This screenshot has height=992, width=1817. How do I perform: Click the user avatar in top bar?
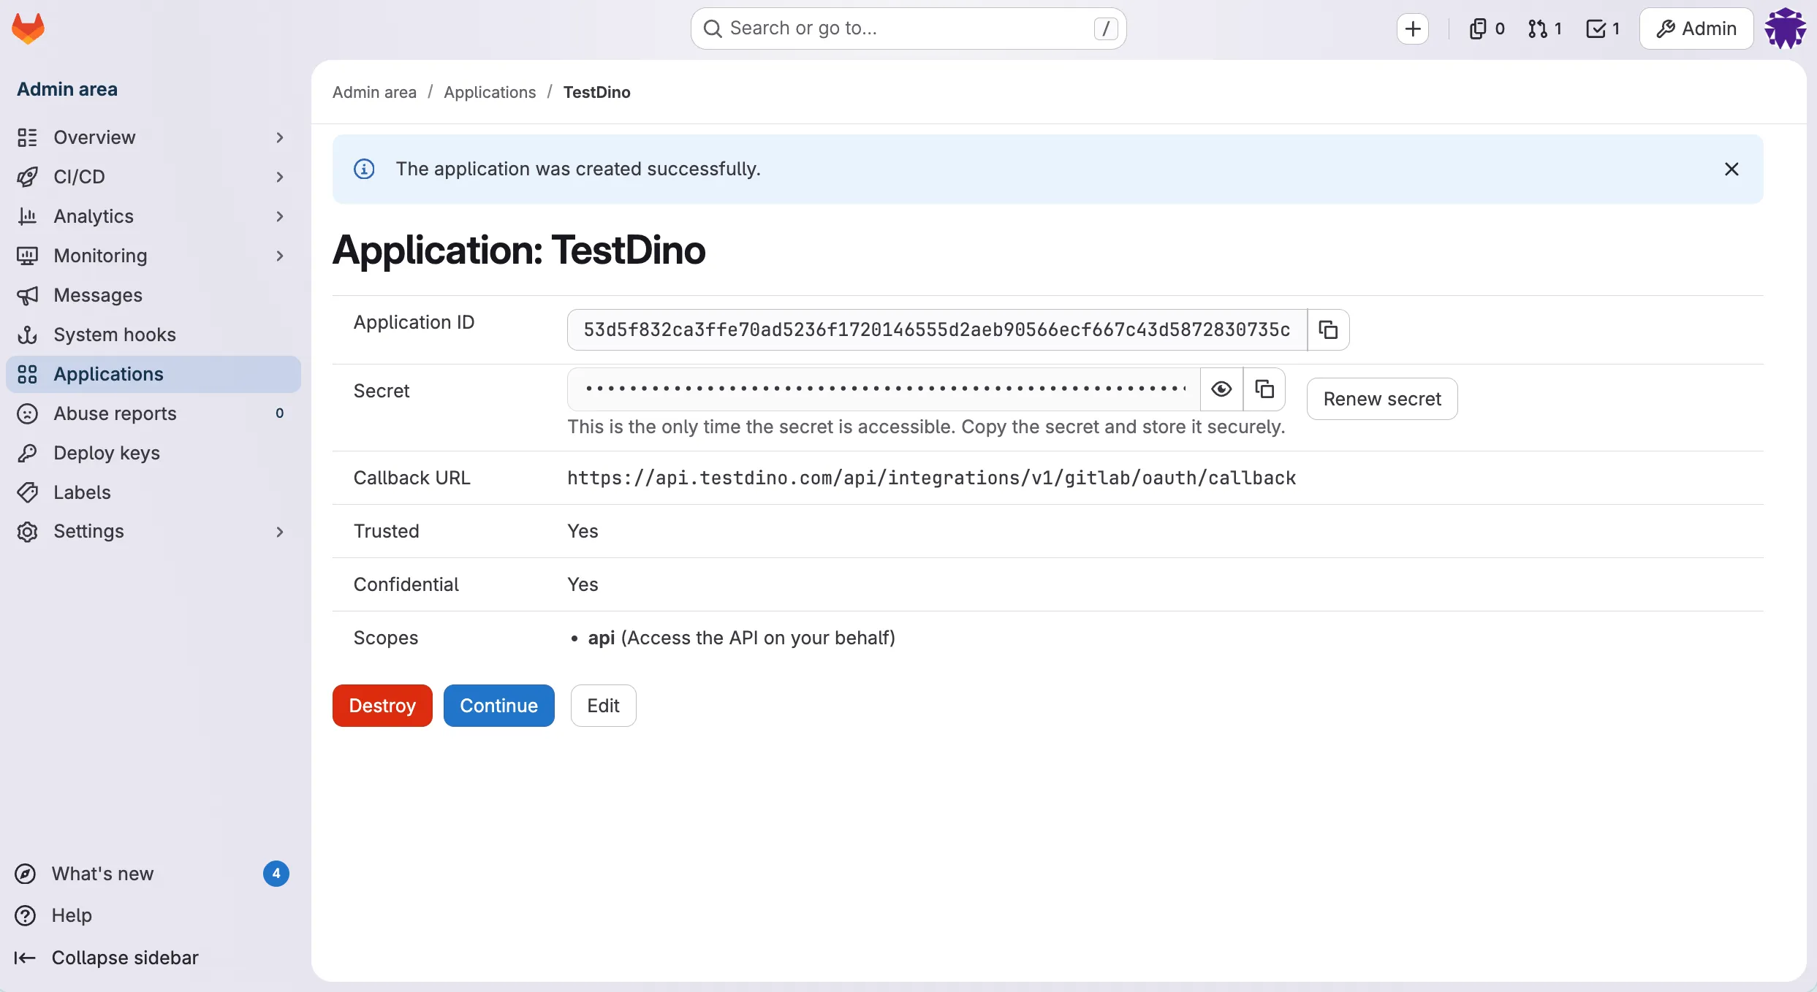point(1786,28)
